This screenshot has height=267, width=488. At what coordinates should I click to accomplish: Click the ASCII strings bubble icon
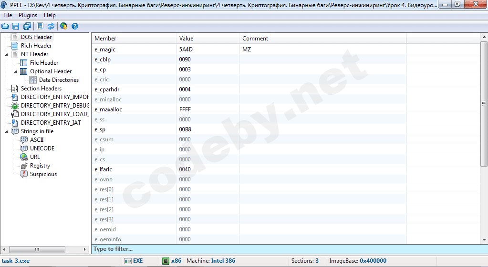click(24, 140)
